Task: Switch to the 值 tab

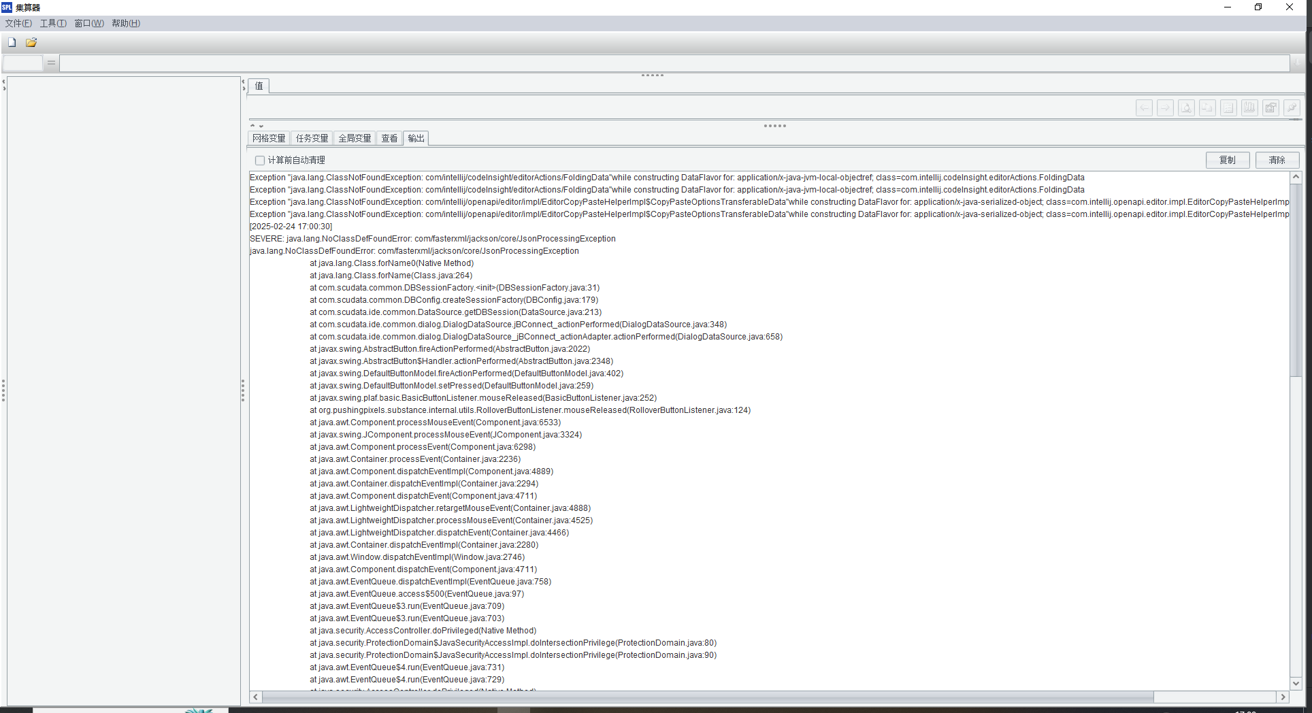Action: coord(259,86)
